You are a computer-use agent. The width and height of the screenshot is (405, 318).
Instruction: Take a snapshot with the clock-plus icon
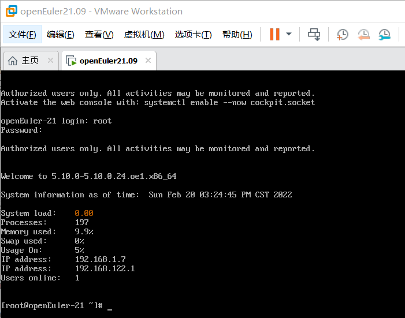point(343,34)
